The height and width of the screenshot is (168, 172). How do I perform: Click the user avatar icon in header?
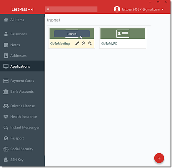coord(117,9)
